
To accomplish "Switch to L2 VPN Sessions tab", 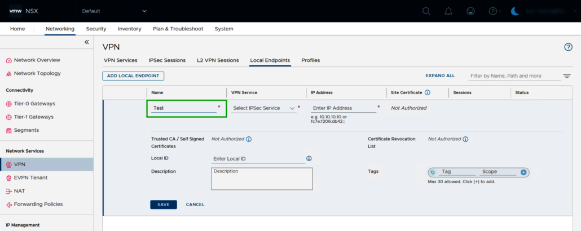I will pyautogui.click(x=218, y=60).
